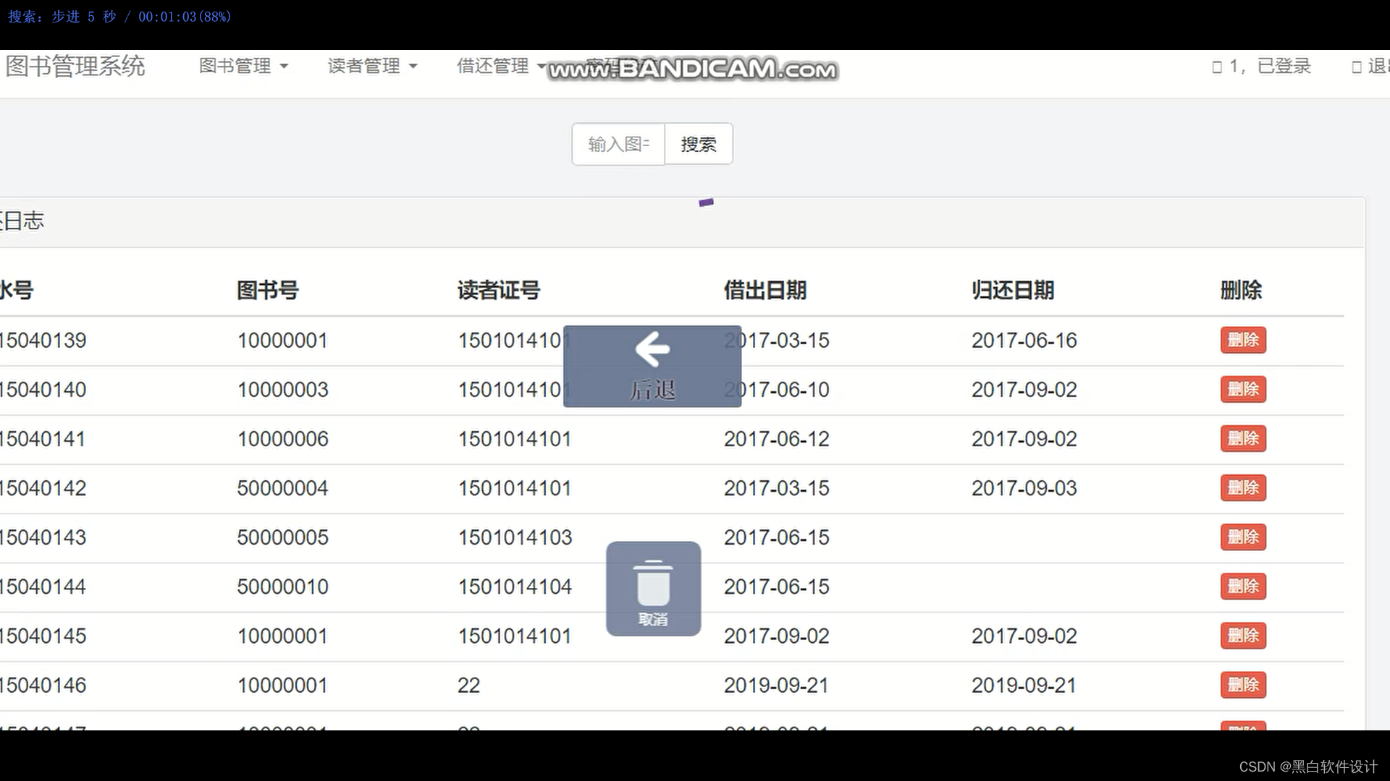Delete the record with serial 15040143

click(x=1243, y=537)
